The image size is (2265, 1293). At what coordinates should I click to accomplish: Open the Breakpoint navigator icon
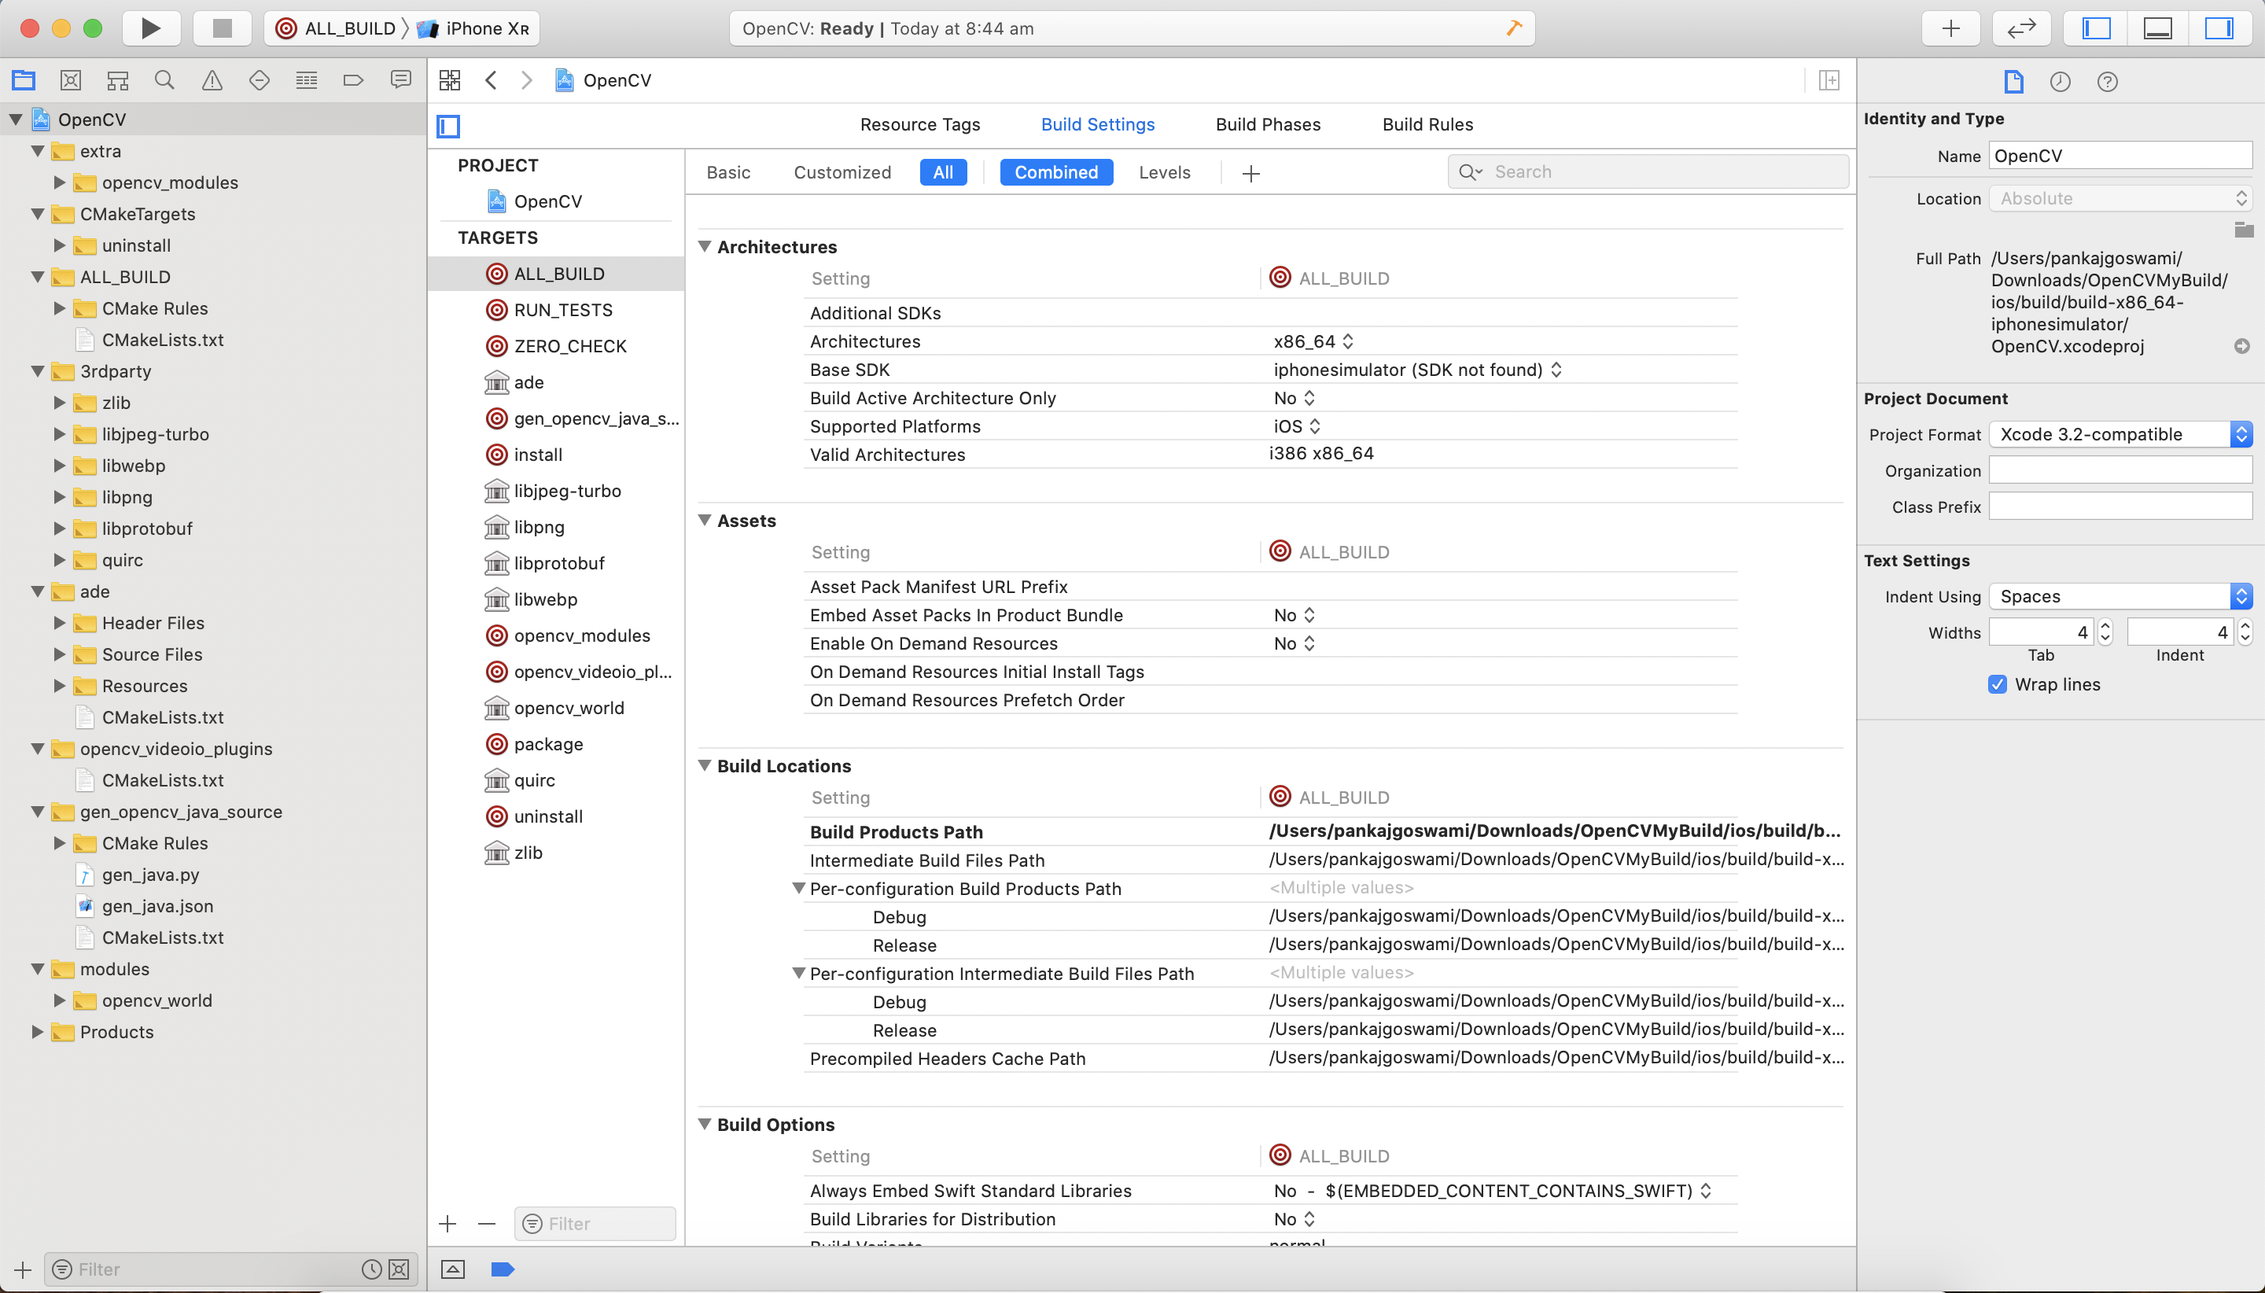353,81
